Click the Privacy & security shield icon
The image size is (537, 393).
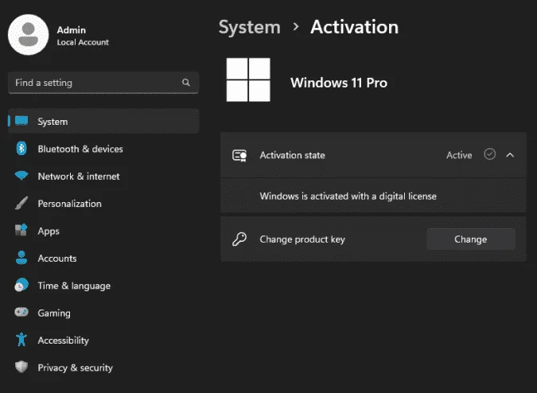pos(21,367)
